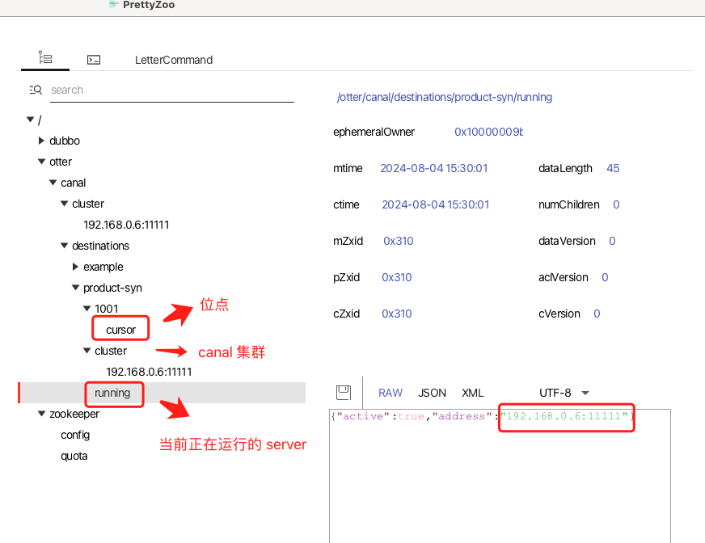The height and width of the screenshot is (543, 705).
Task: Click the save node data icon
Action: [344, 393]
